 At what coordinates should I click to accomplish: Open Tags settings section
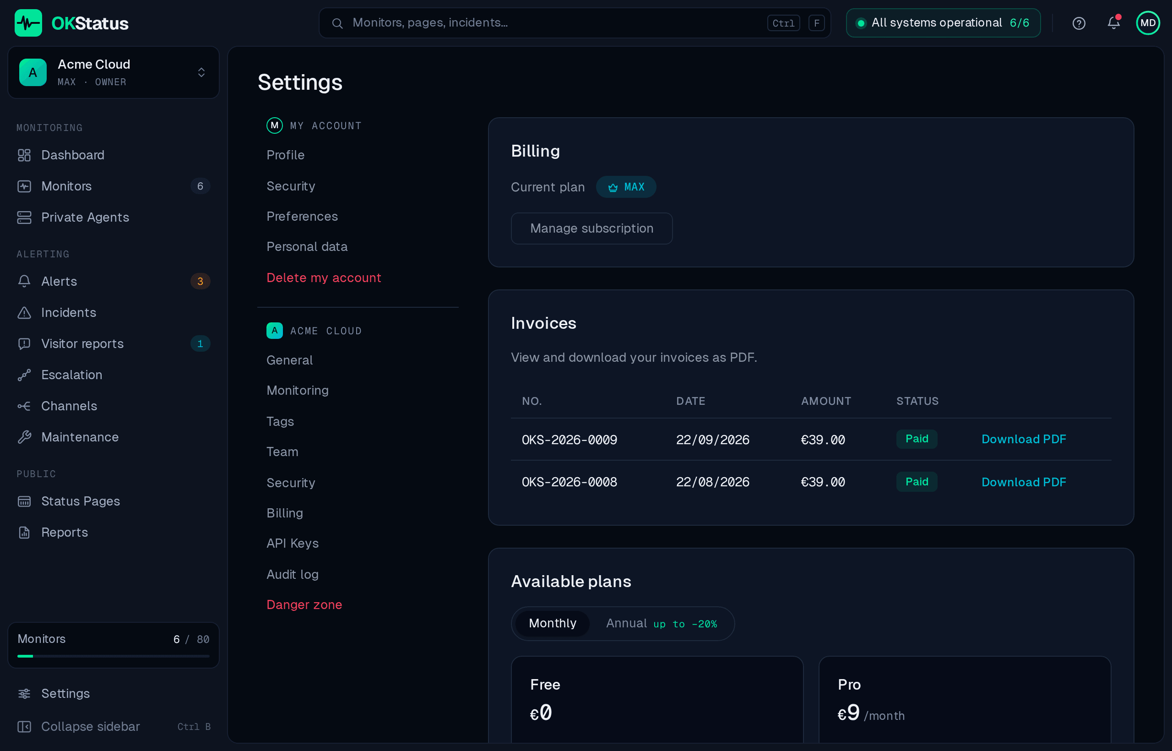coord(280,421)
